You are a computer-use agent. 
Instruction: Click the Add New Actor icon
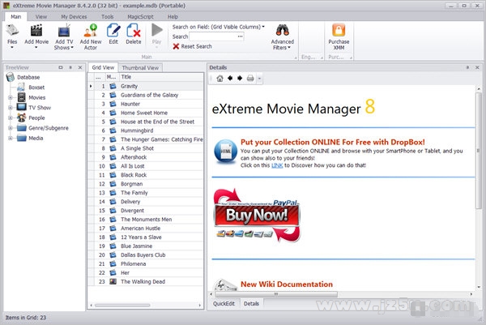91,30
